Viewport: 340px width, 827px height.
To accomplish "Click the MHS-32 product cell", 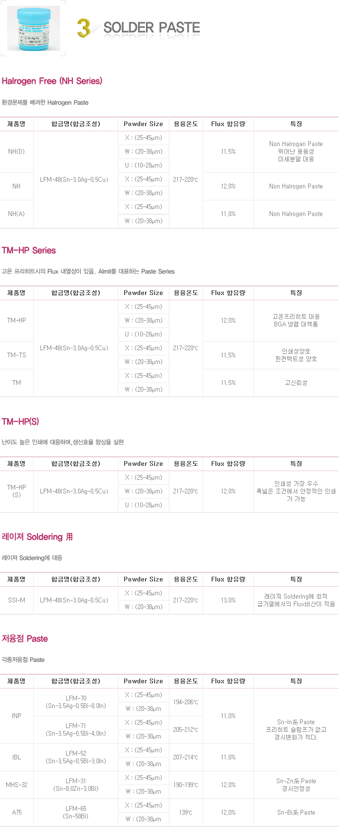I will [x=17, y=785].
